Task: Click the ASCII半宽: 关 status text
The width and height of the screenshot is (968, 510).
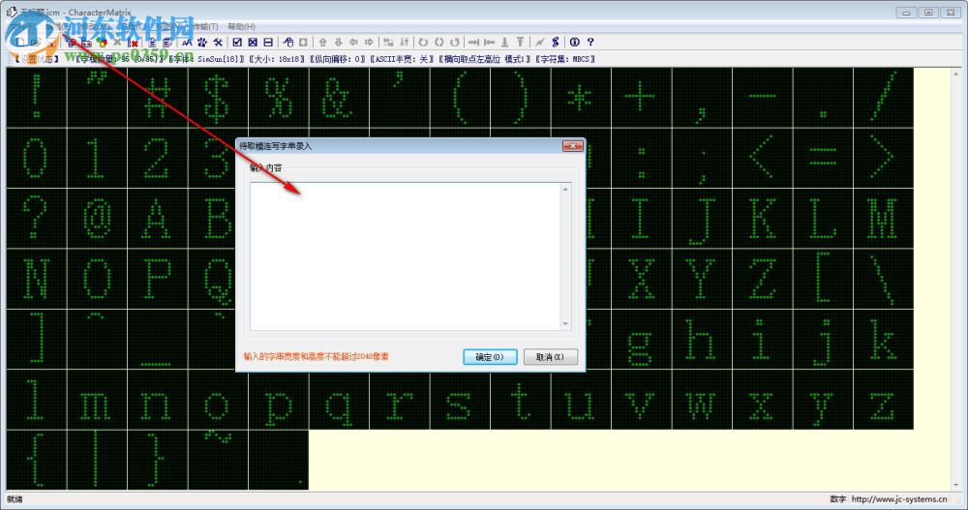Action: tap(403, 59)
